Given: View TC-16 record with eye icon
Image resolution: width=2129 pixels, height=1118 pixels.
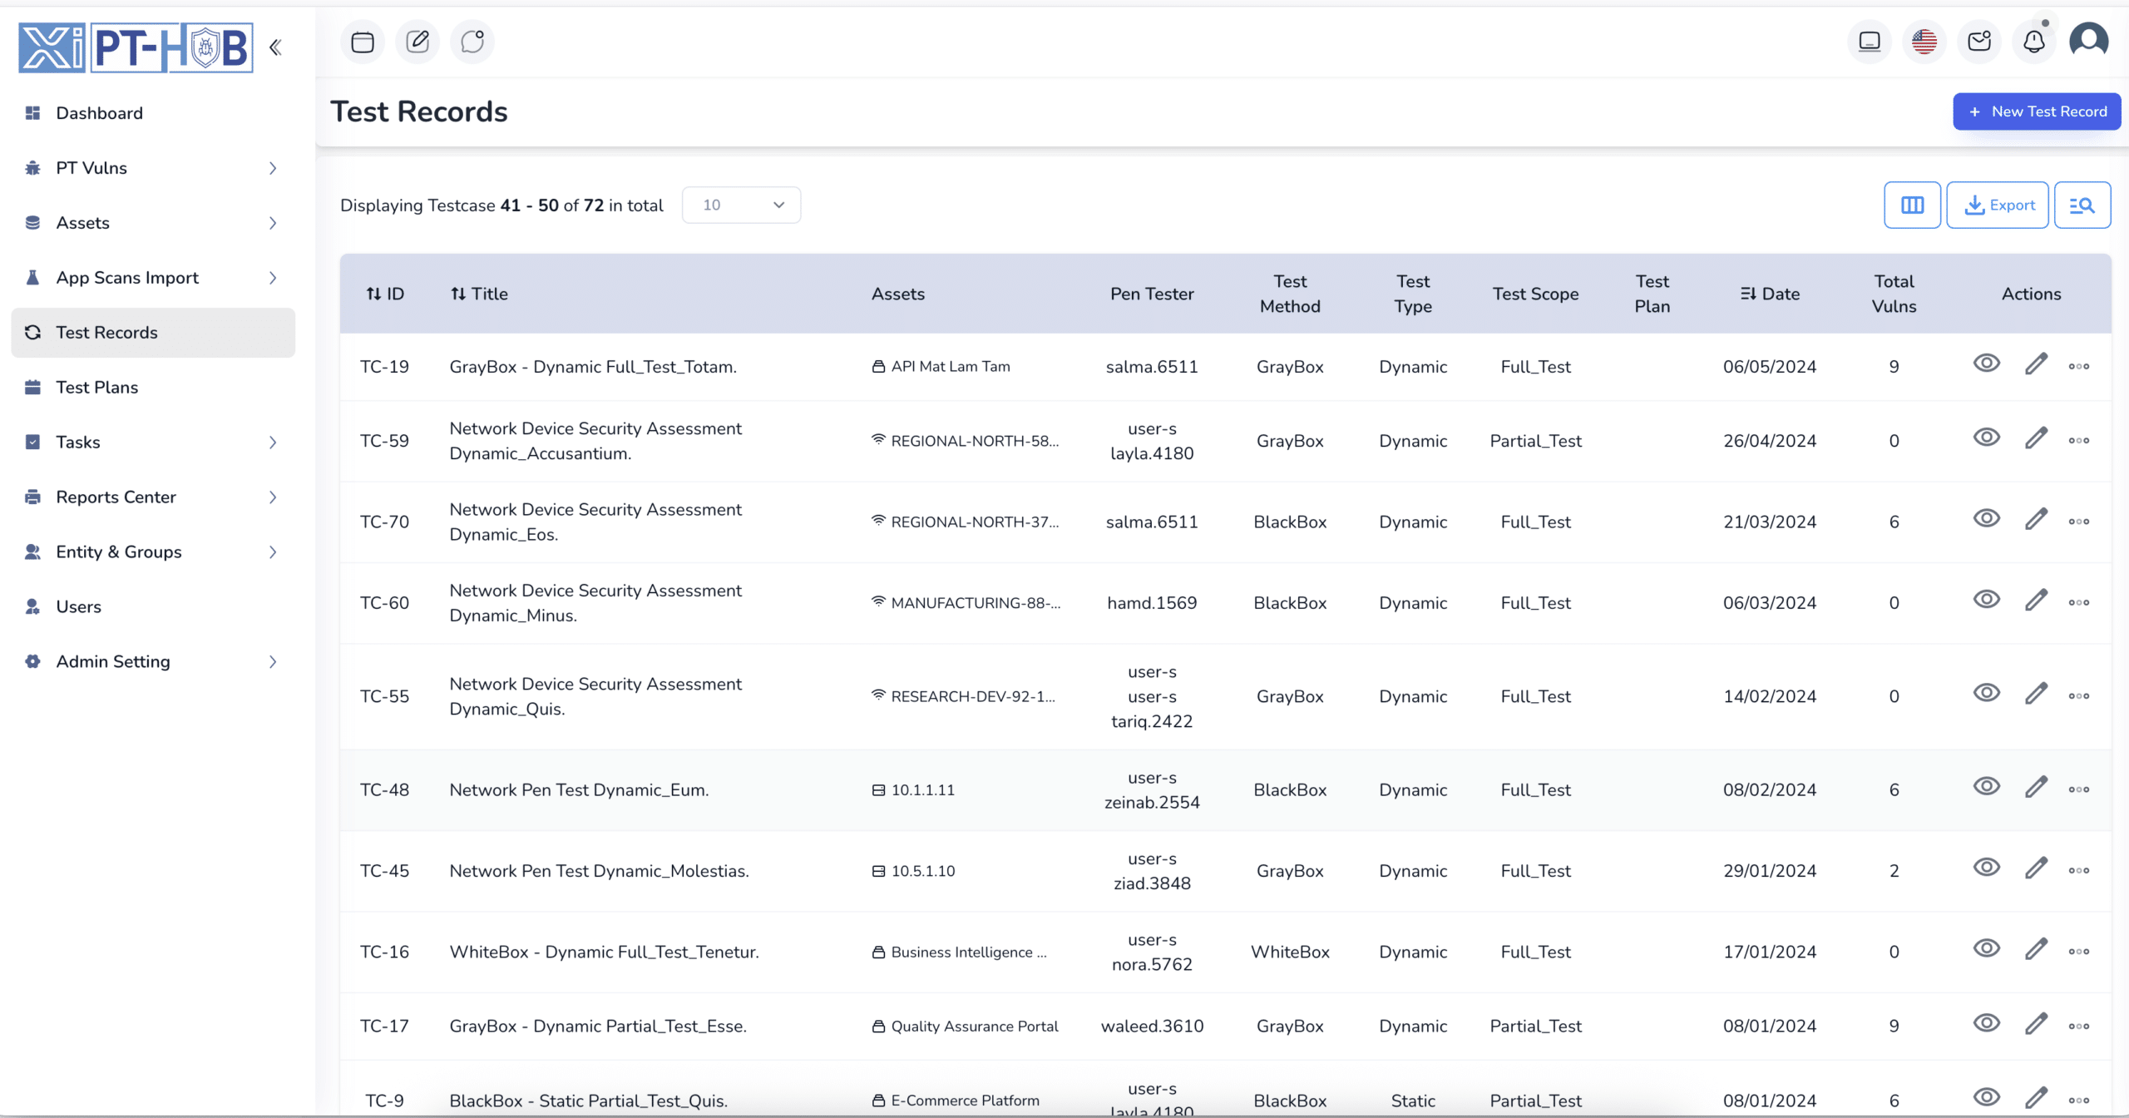Looking at the screenshot, I should (x=1987, y=948).
